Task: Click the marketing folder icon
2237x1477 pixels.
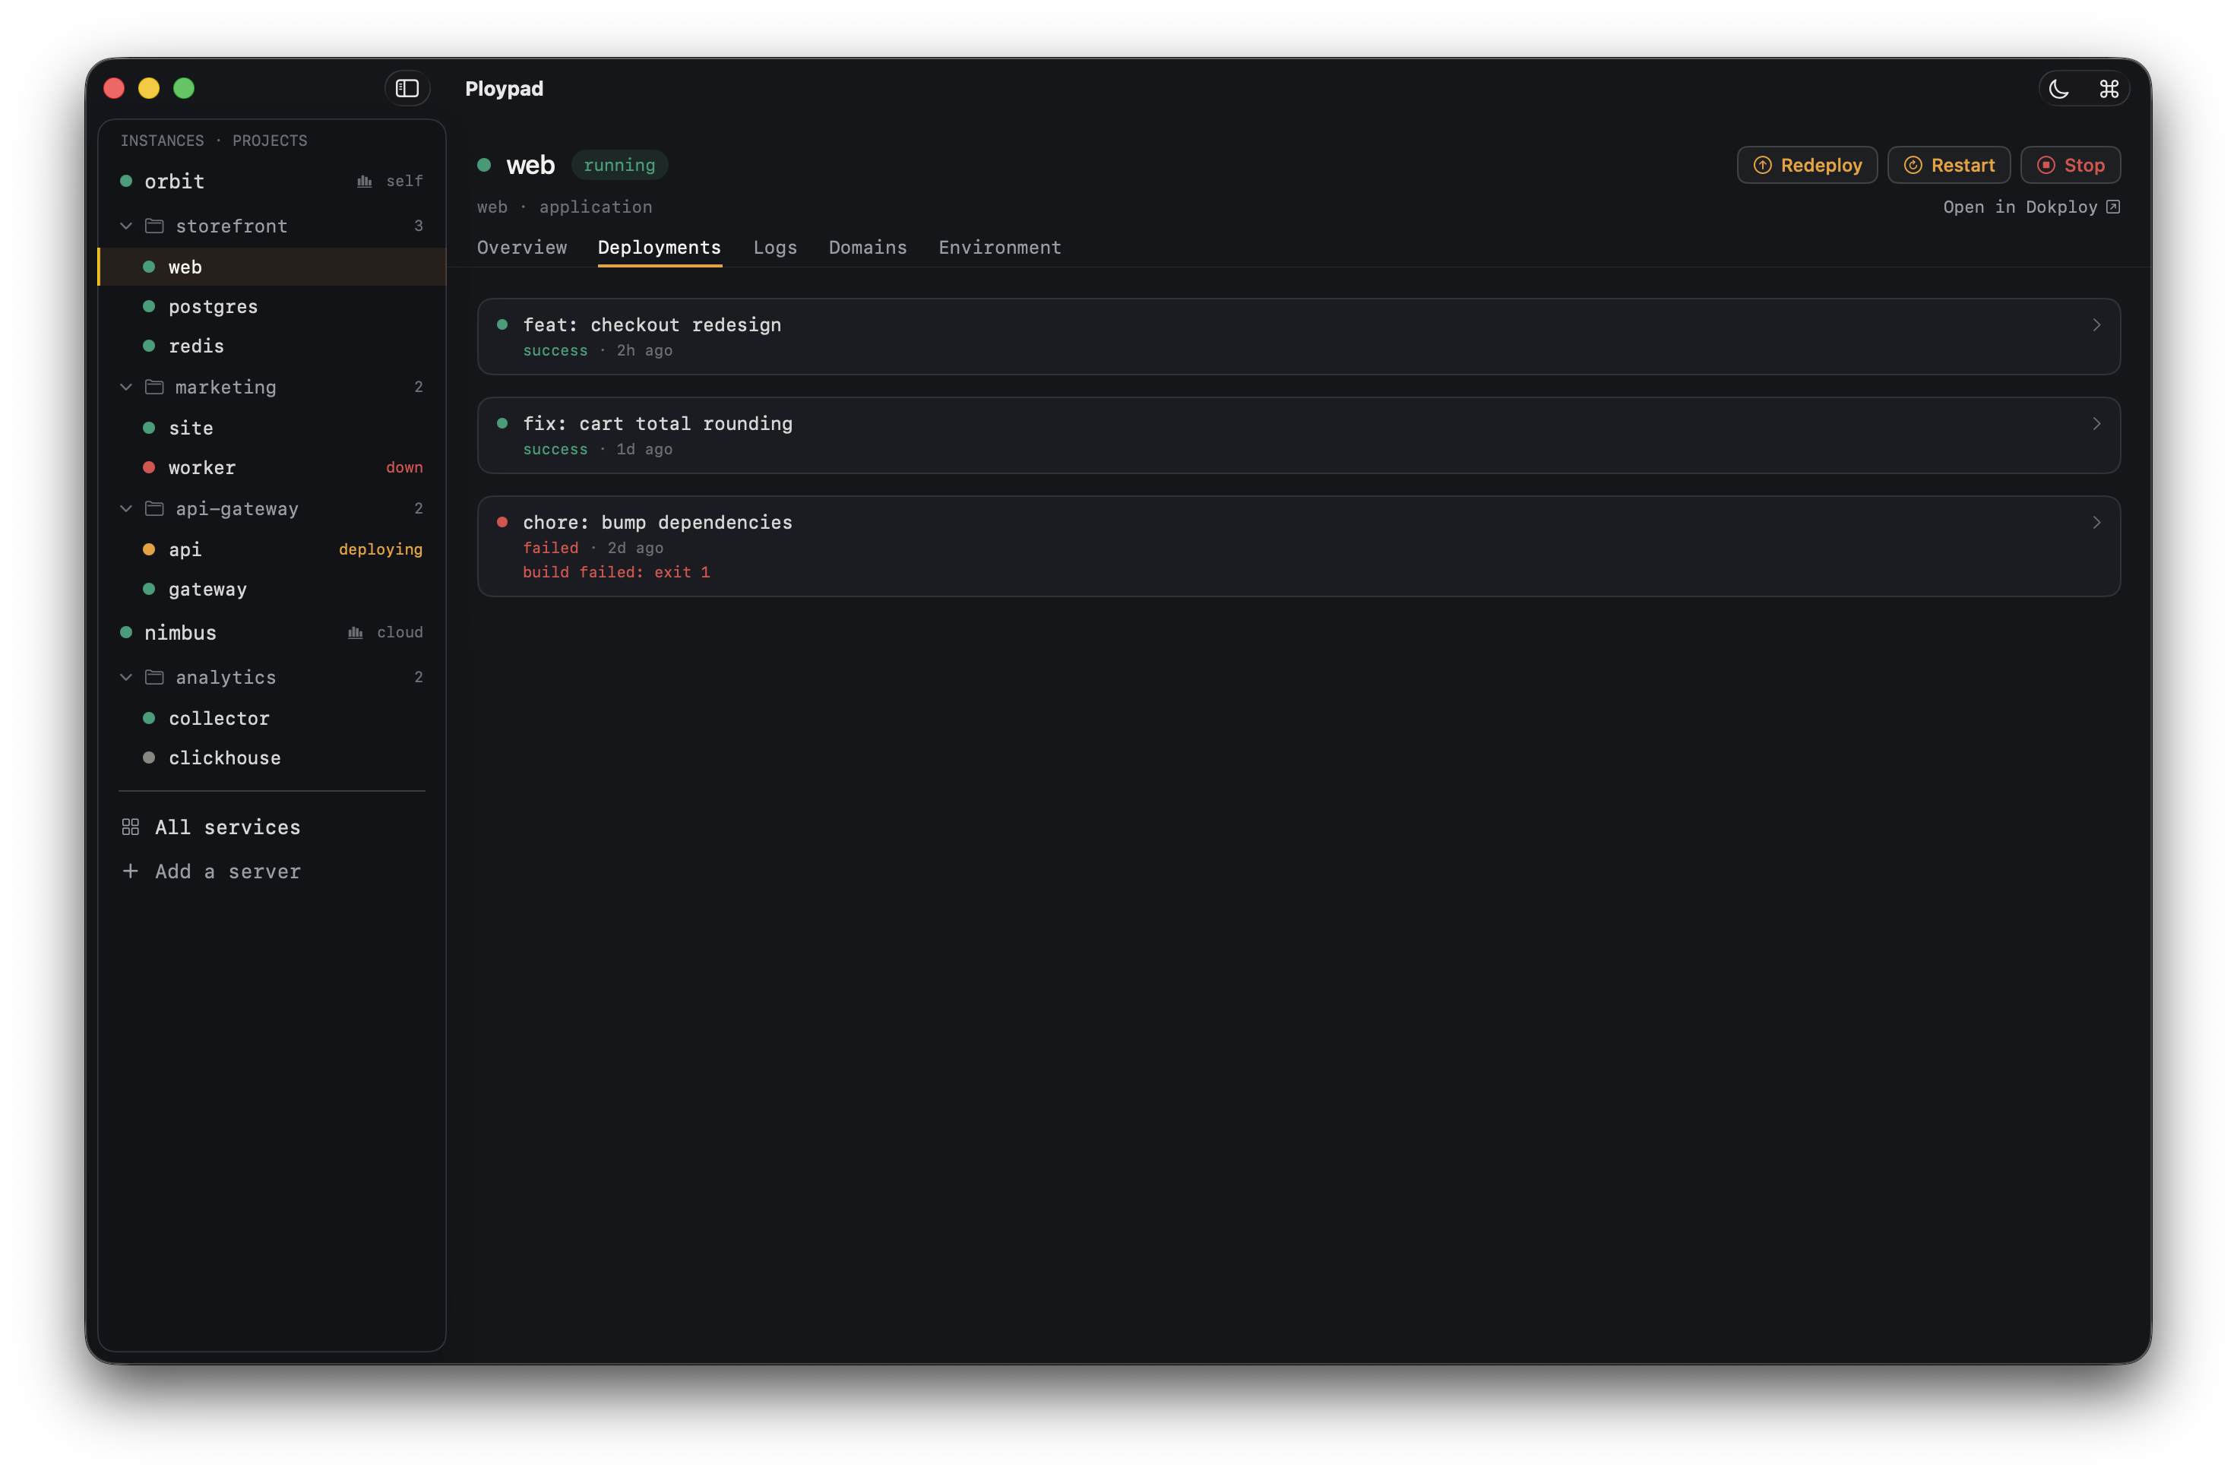Action: 154,387
